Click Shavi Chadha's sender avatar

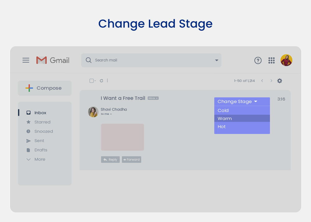tap(93, 112)
